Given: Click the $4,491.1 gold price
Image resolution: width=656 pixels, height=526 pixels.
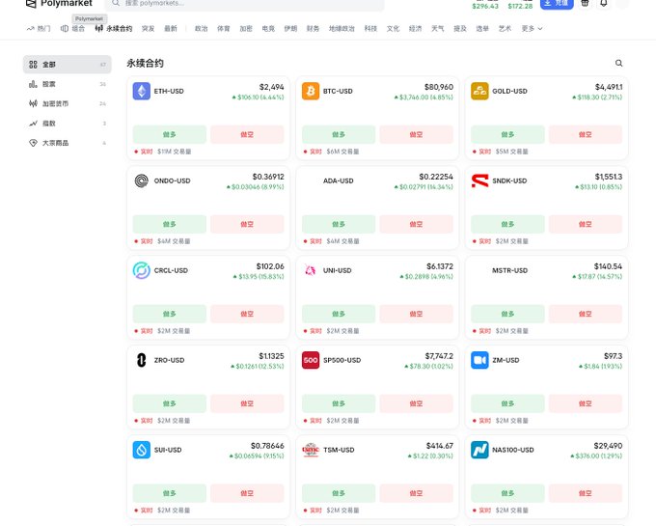Looking at the screenshot, I should (x=609, y=87).
